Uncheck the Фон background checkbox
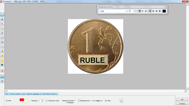The width and height of the screenshot is (189, 106). click(x=7, y=101)
